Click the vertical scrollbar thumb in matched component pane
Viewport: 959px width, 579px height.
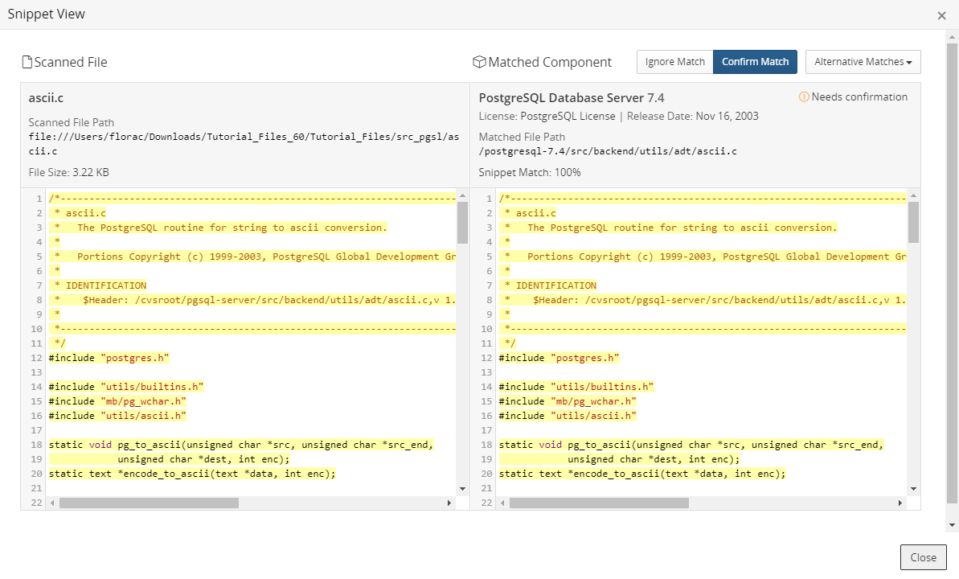912,223
